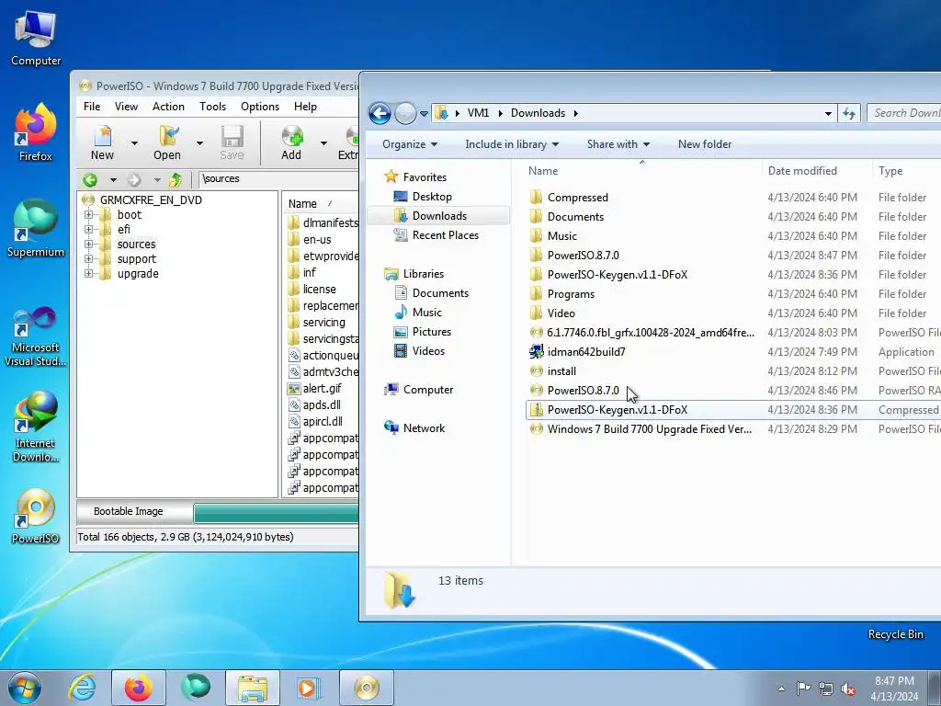
Task: Open PowerISO Tools menu
Action: click(x=212, y=107)
